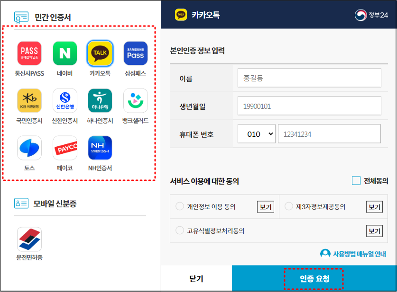The image size is (397, 292).
Task: Select the 통신사PASS certificate icon
Action: tap(29, 53)
